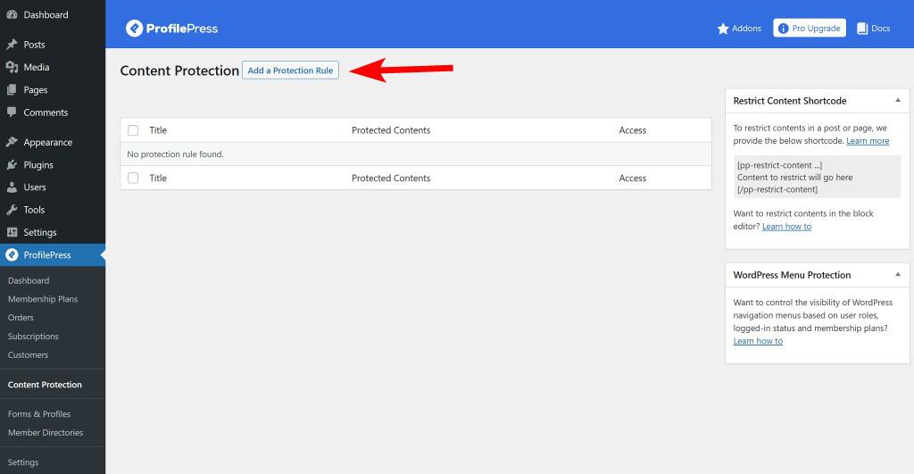
Task: Open Orders submenu item
Action: [21, 318]
